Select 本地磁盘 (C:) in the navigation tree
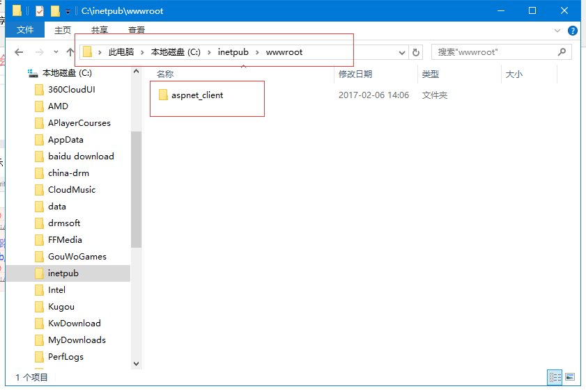 pyautogui.click(x=67, y=73)
